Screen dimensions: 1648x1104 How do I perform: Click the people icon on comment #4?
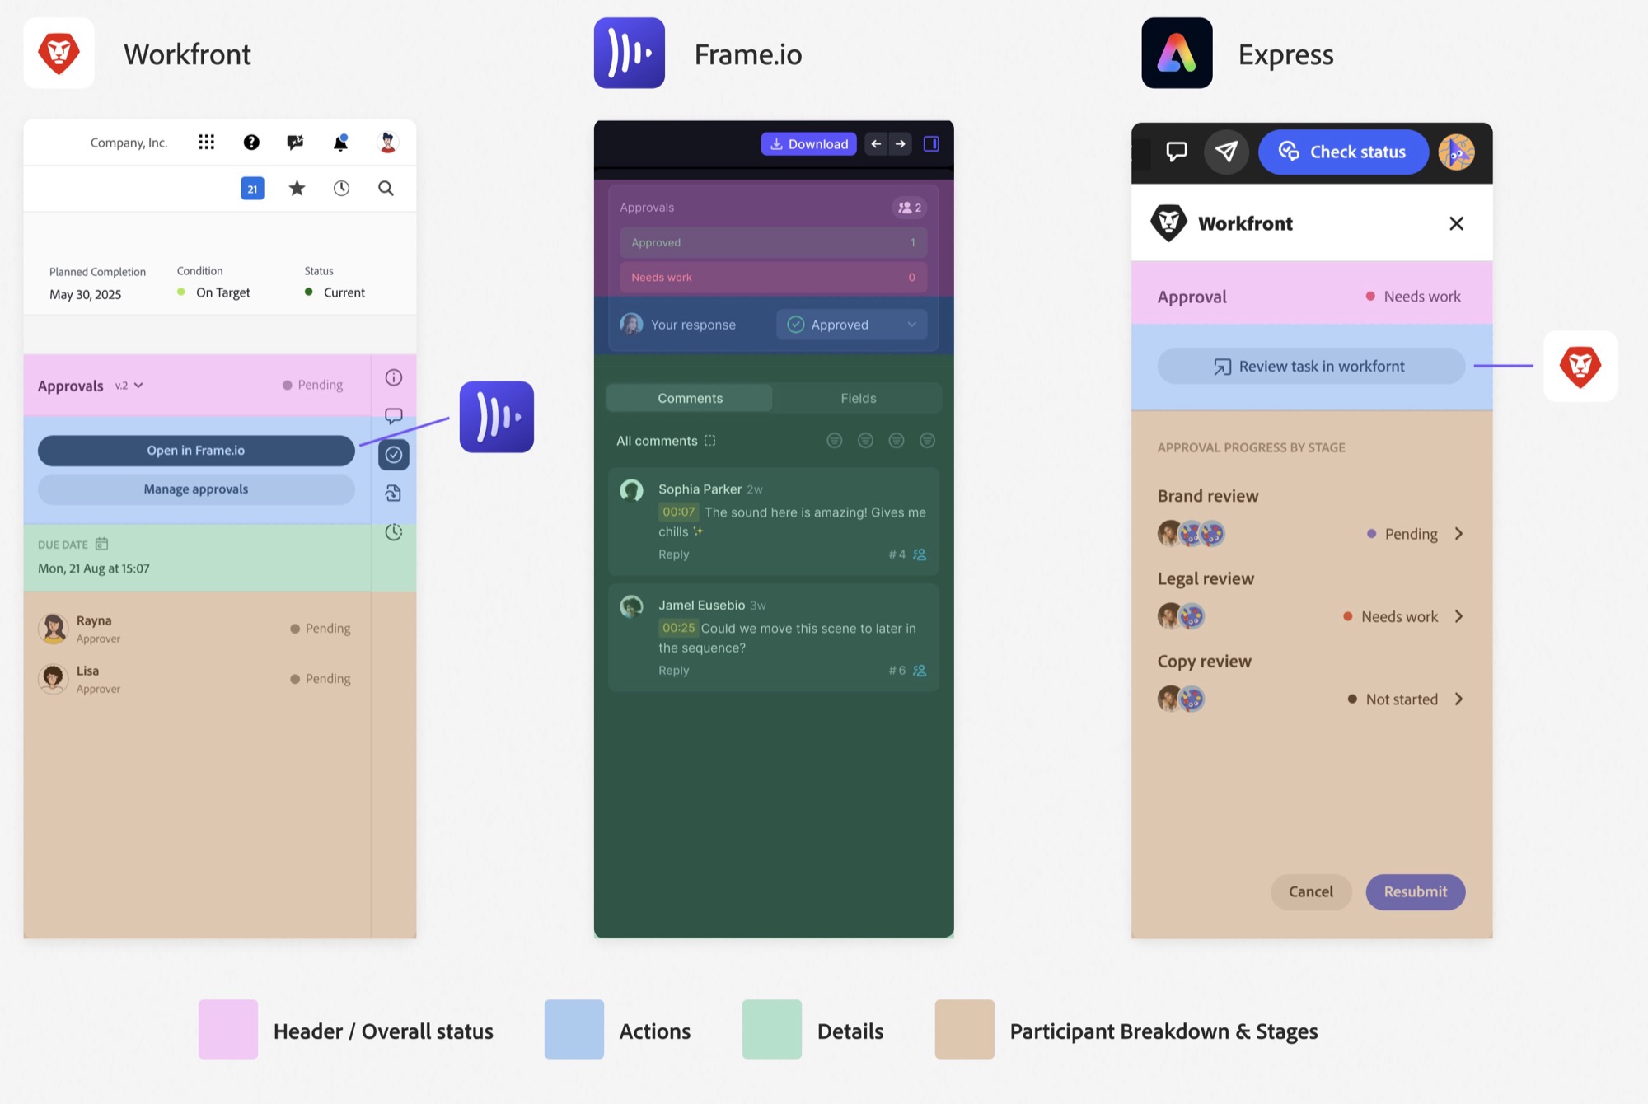coord(920,554)
